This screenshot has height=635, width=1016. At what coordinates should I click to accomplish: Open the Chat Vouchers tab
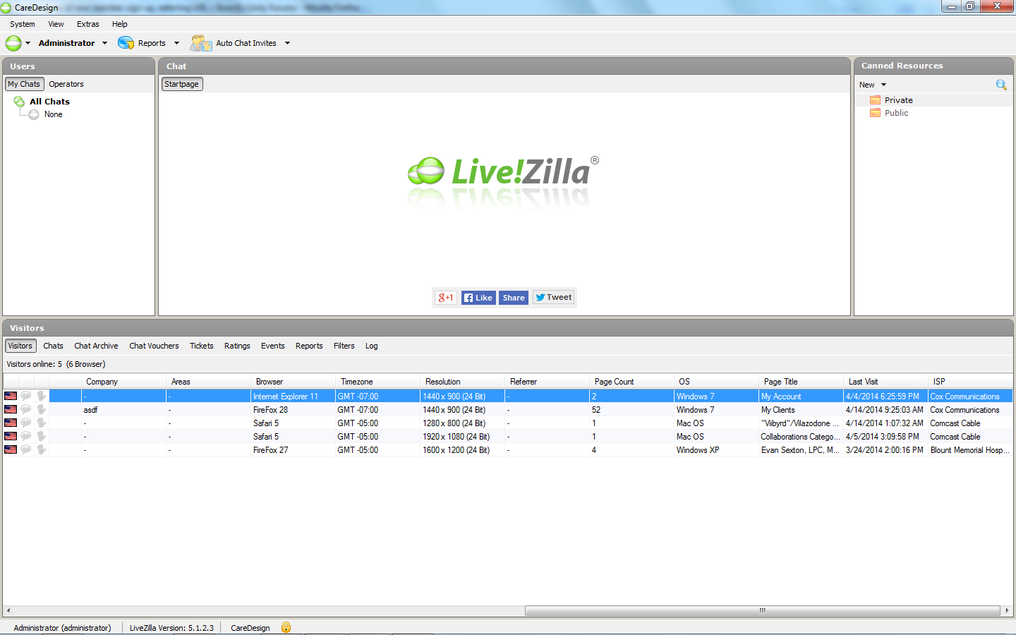[154, 346]
